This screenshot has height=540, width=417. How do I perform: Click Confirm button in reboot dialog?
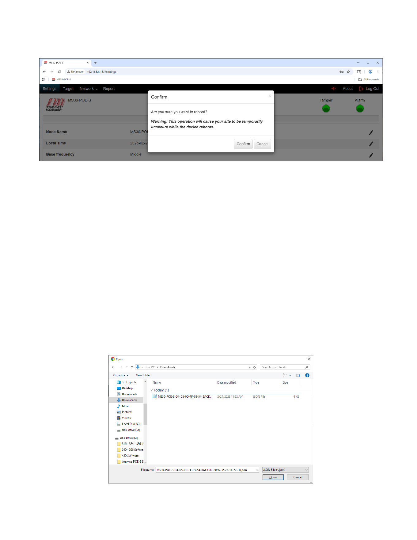[243, 144]
